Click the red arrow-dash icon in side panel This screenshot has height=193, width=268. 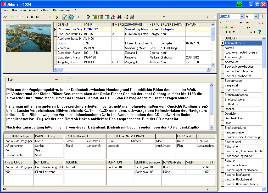221,27
